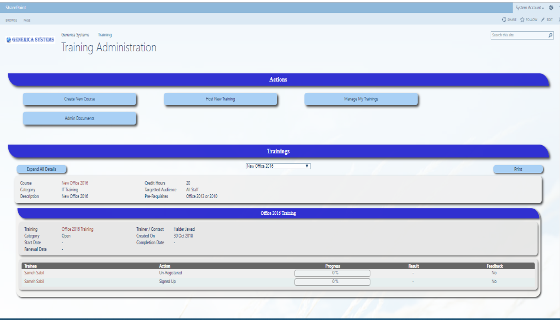
Task: Print the trainings list
Action: pyautogui.click(x=518, y=169)
